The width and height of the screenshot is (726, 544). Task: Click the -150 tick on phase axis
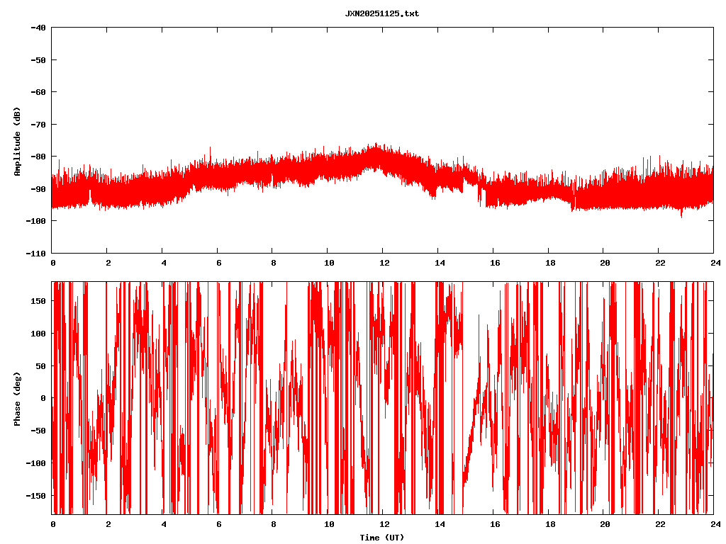[x=37, y=495]
